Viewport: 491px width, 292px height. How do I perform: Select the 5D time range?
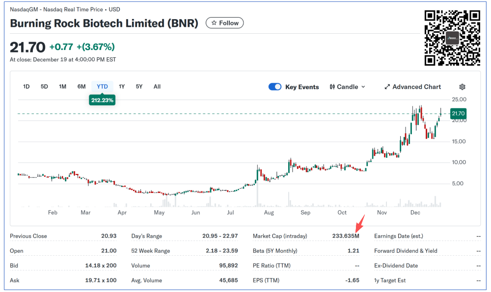coord(44,87)
